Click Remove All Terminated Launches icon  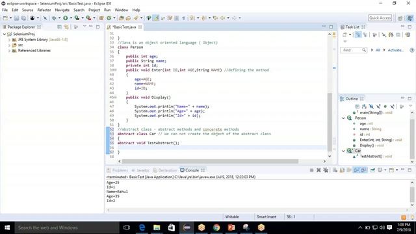pos(326,170)
